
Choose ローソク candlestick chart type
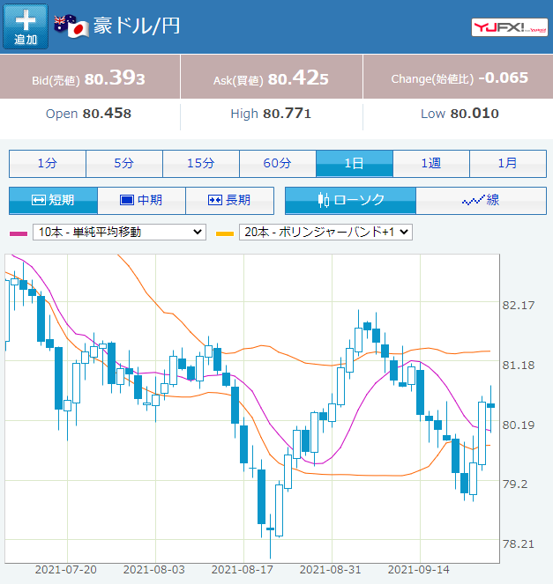350,200
